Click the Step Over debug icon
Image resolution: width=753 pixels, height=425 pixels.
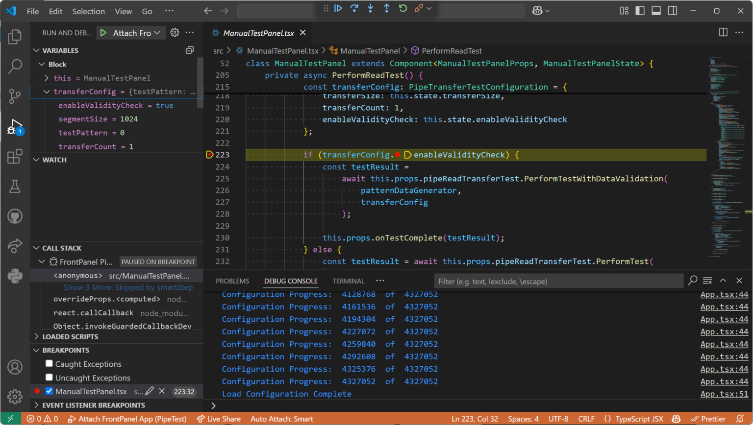(x=354, y=9)
